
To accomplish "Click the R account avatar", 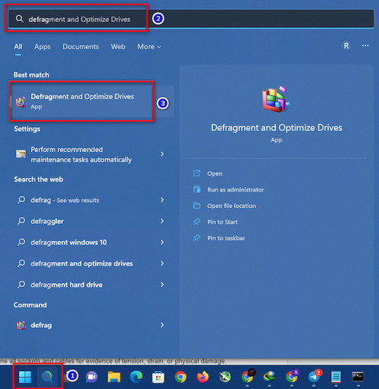I will click(346, 45).
